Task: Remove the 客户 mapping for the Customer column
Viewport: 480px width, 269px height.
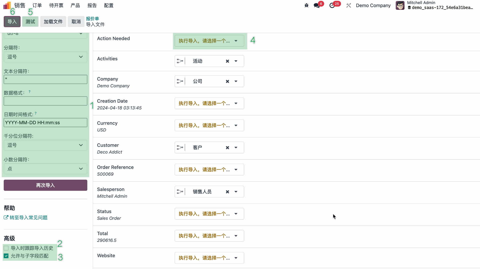Action: coord(227,148)
